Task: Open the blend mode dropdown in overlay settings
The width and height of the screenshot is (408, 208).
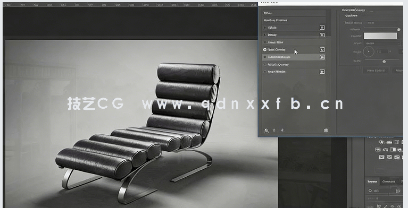Action: pos(382,23)
